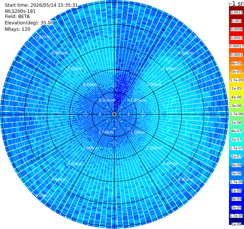Click the NRays: 120 label
Viewport: 244px width, 229px height.
coord(17,29)
